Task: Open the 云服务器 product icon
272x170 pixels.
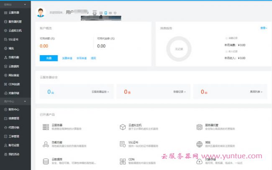Action: pyautogui.click(x=46, y=127)
